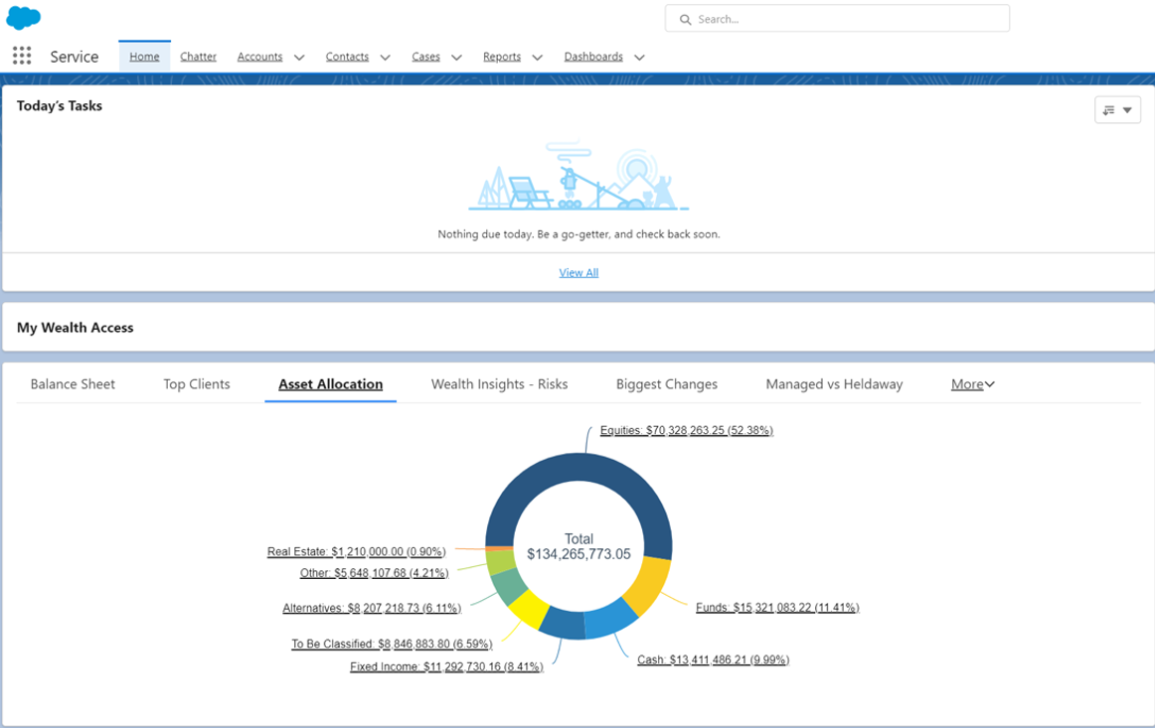Open the Cases tab
This screenshot has height=728, width=1155.
[425, 57]
